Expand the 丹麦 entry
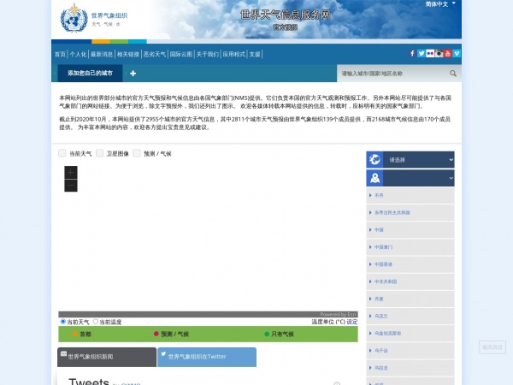Image resolution: width=513 pixels, height=385 pixels. (410, 299)
